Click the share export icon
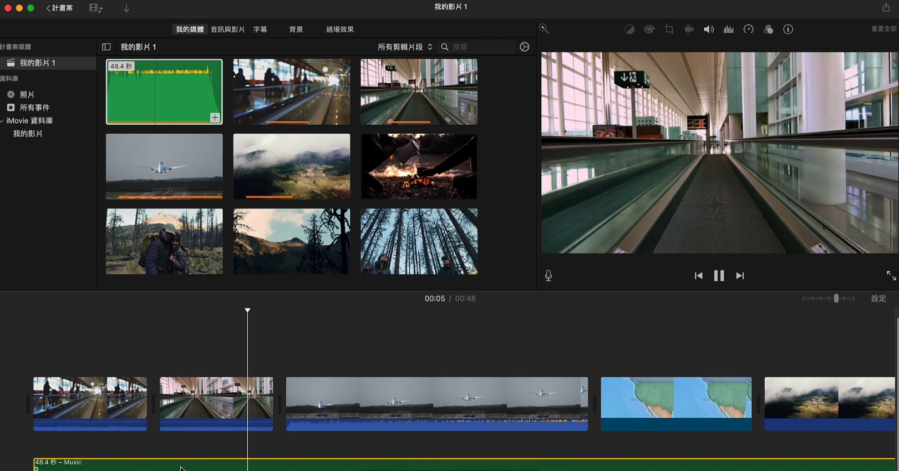This screenshot has width=899, height=471. [x=886, y=7]
